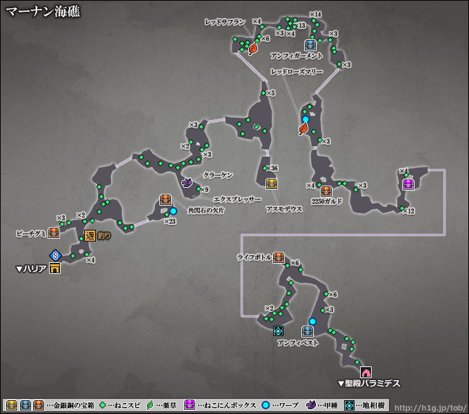Click the ▼聖殿パラミデス exit label

[369, 383]
